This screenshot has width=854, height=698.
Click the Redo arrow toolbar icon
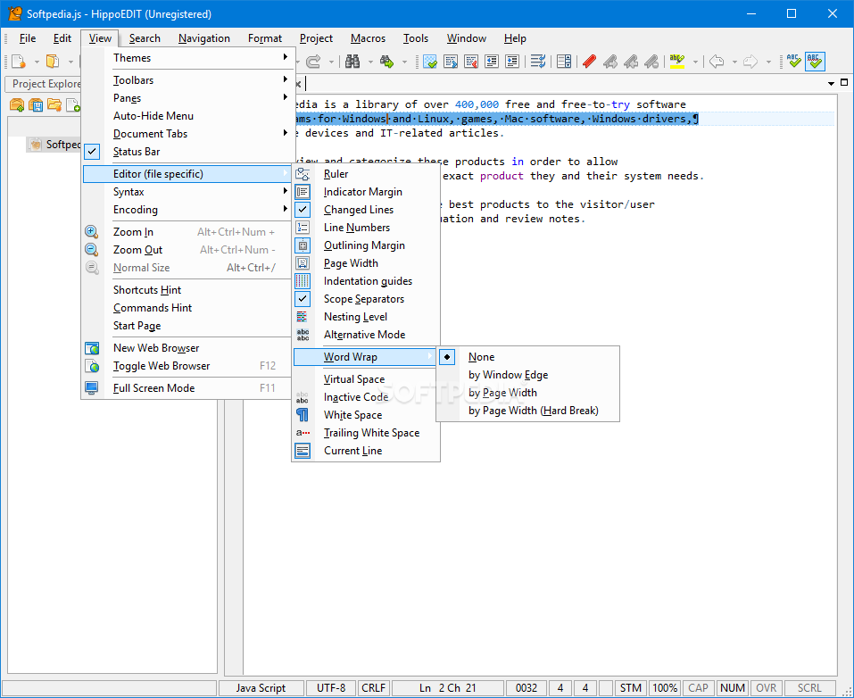coord(313,62)
